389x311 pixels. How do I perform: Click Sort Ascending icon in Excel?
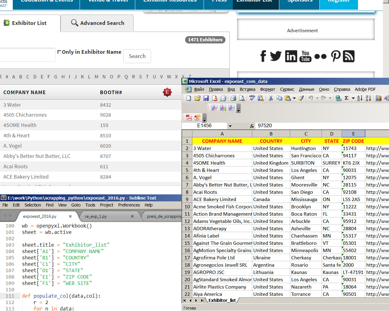pyautogui.click(x=360, y=98)
